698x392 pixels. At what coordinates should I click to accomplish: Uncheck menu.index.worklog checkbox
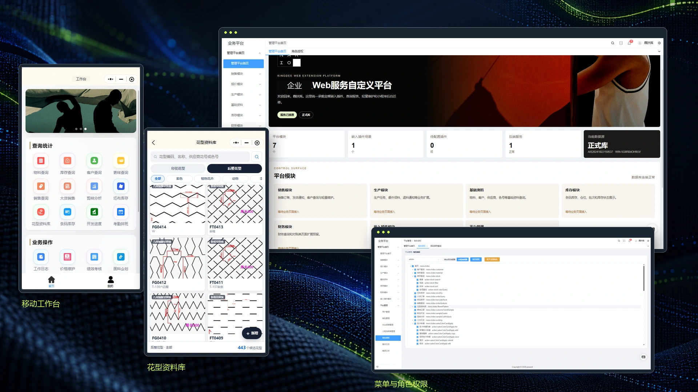(x=415, y=320)
